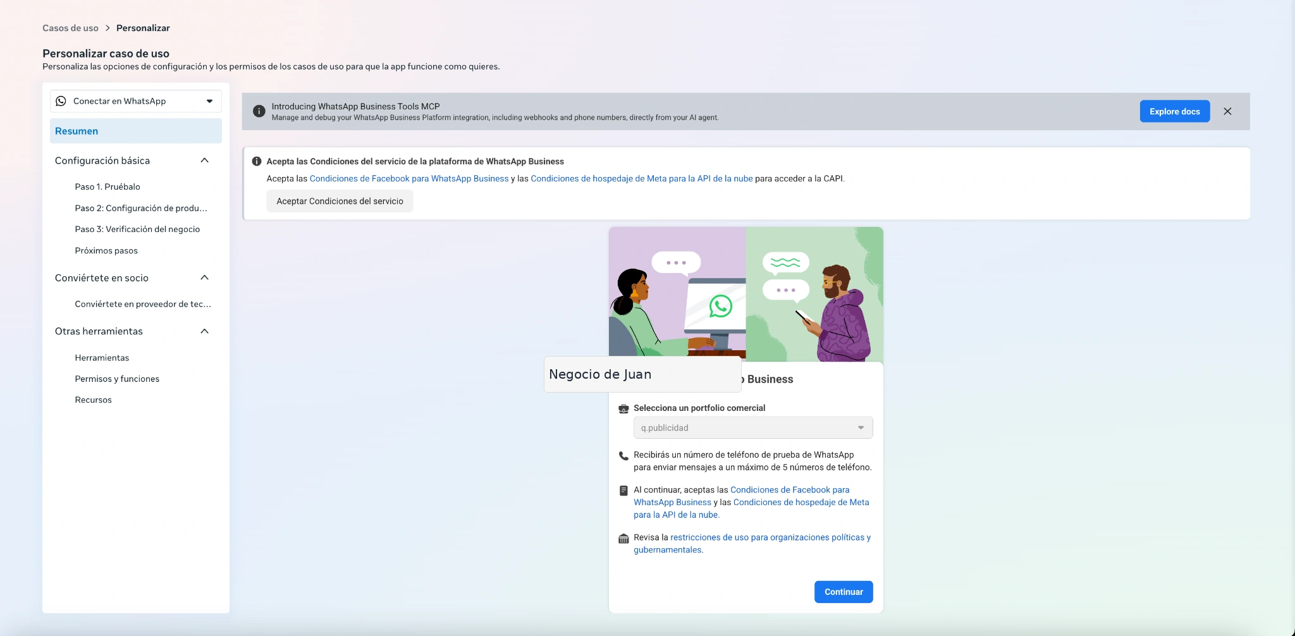Click the info icon beside Acepta las Condiciones

point(257,161)
